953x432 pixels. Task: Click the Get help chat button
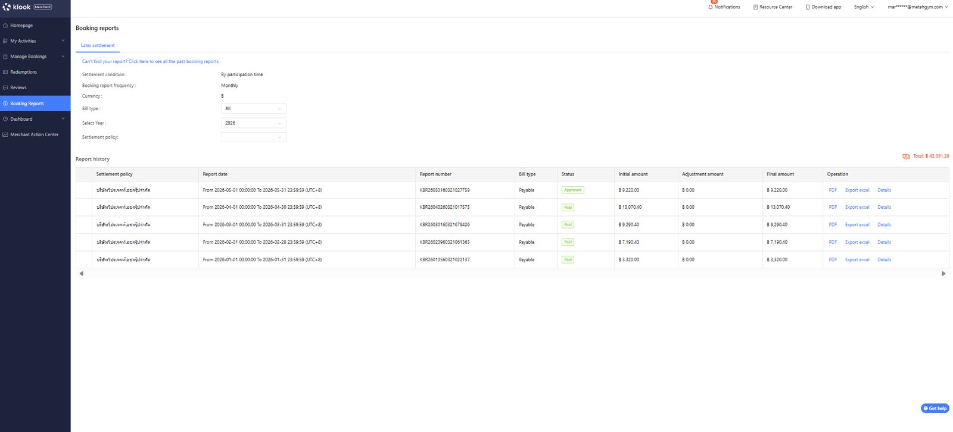[x=935, y=408]
